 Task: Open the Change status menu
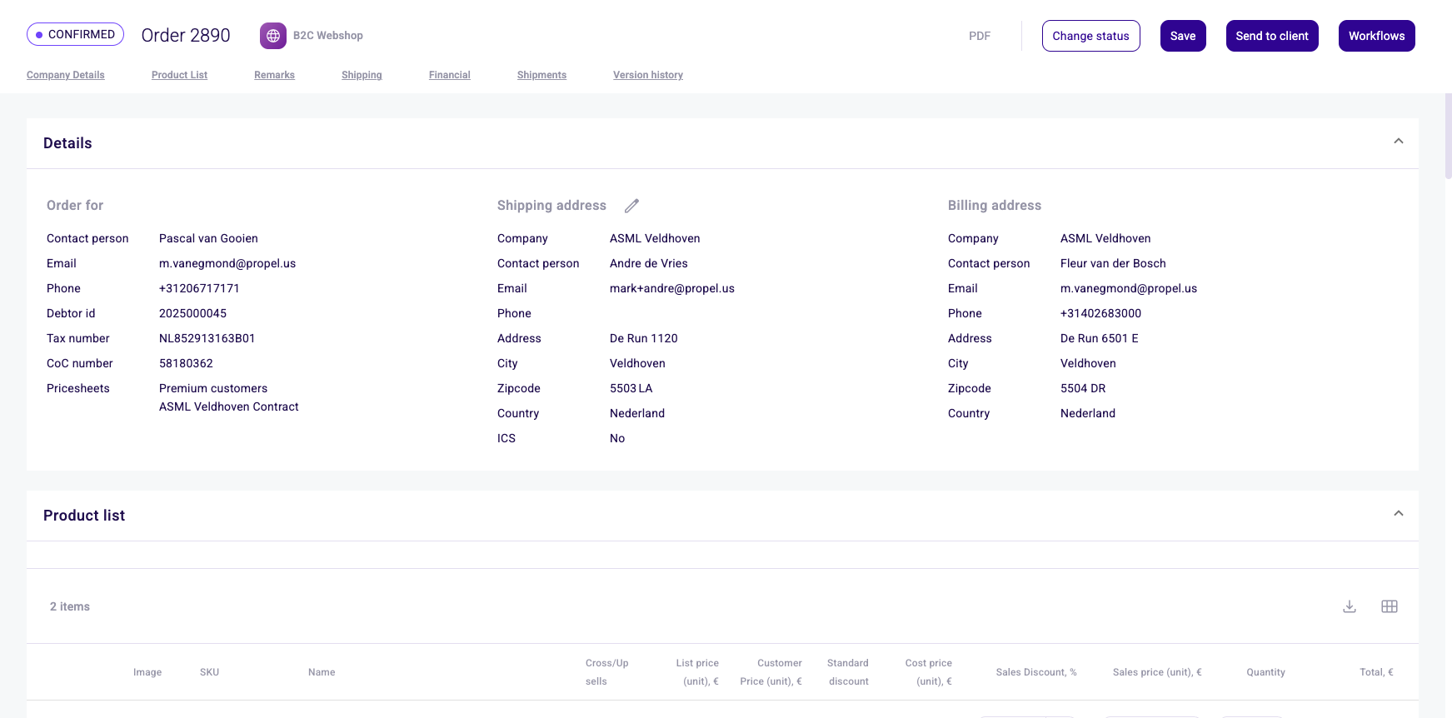(1090, 36)
